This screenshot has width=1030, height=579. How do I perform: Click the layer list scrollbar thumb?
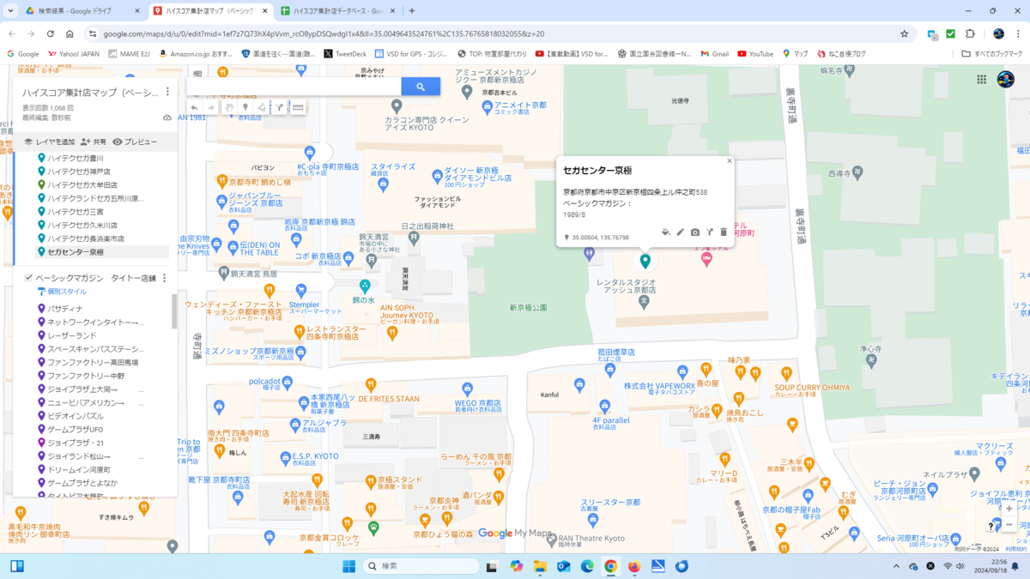click(175, 311)
